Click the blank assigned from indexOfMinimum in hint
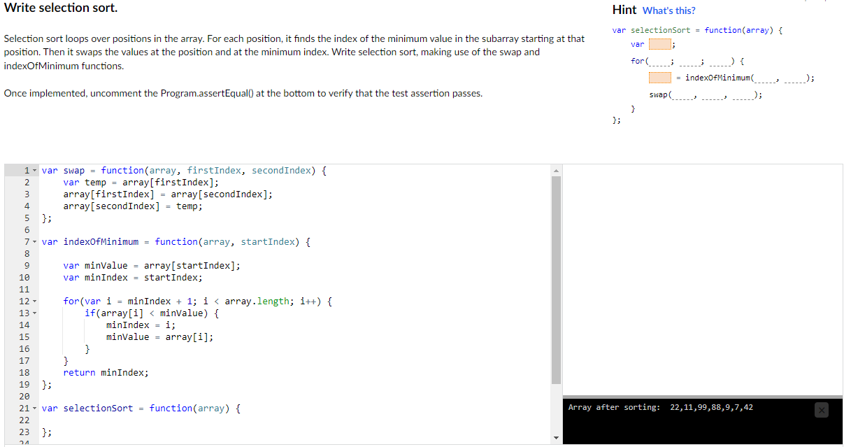The width and height of the screenshot is (844, 447). (x=660, y=78)
